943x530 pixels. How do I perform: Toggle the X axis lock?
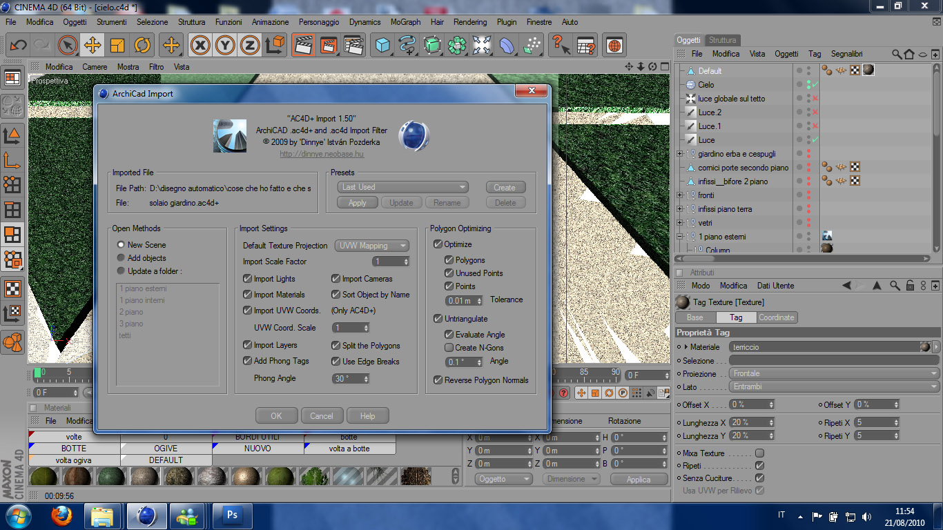click(200, 46)
